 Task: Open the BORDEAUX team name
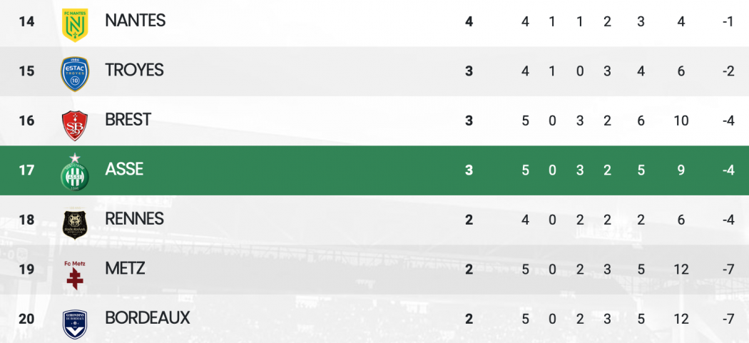[x=148, y=318]
